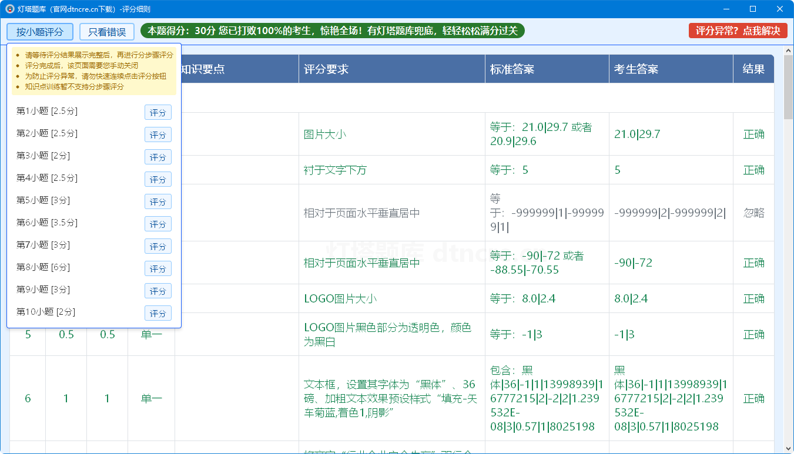This screenshot has width=794, height=454.
Task: Click the 评分要求 column header
Action: click(x=392, y=69)
